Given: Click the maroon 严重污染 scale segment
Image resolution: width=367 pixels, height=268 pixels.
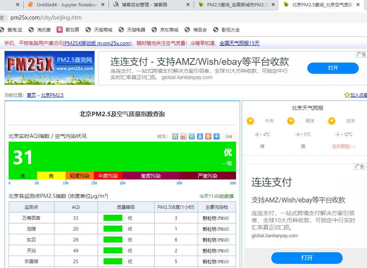Looking at the screenshot, I should [x=208, y=176].
